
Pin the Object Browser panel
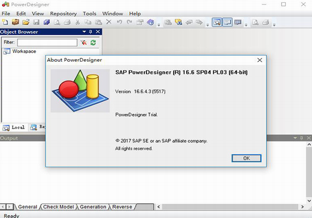91,32
